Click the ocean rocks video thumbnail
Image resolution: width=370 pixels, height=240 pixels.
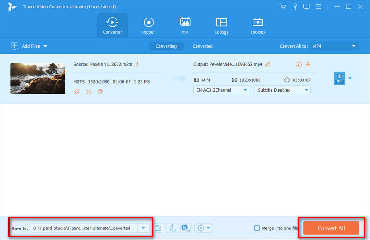tap(38, 78)
